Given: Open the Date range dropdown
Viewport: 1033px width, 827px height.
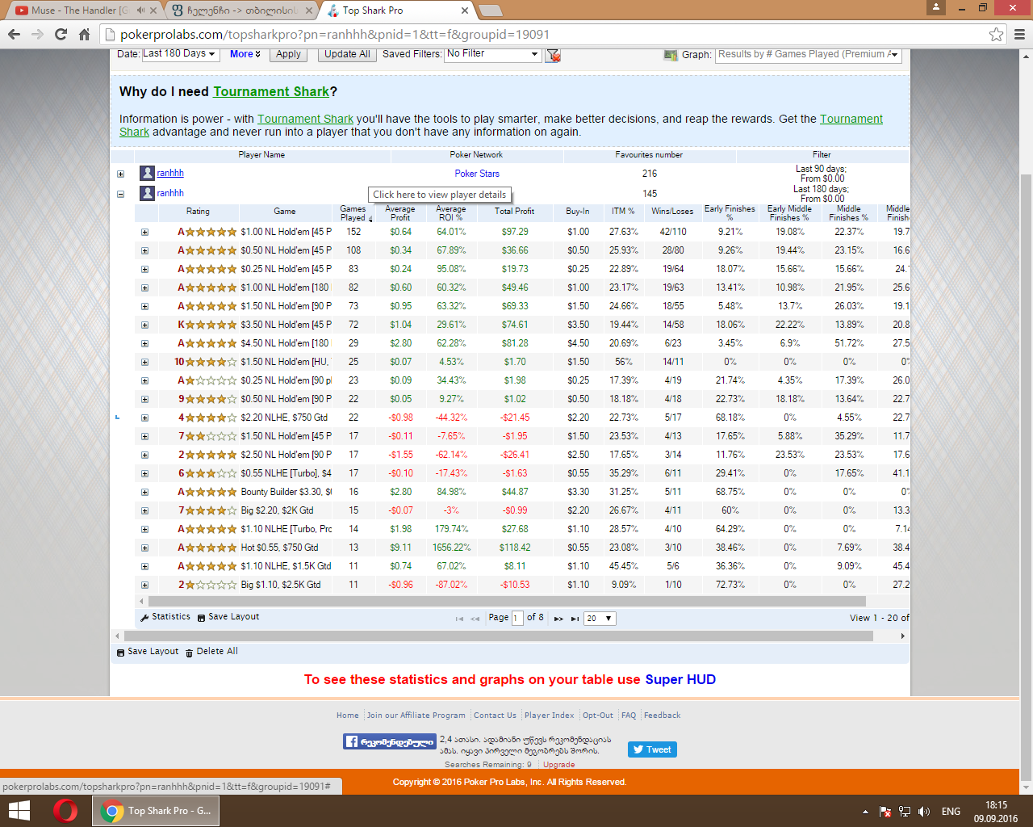Looking at the screenshot, I should [x=179, y=54].
